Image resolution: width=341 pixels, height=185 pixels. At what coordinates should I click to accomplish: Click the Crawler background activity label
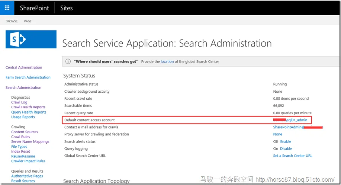coord(87,92)
